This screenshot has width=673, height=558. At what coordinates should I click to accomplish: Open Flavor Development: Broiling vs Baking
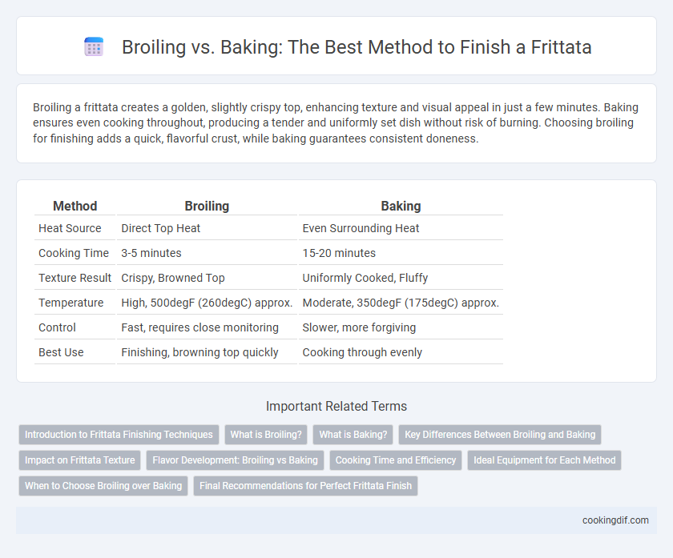[236, 460]
